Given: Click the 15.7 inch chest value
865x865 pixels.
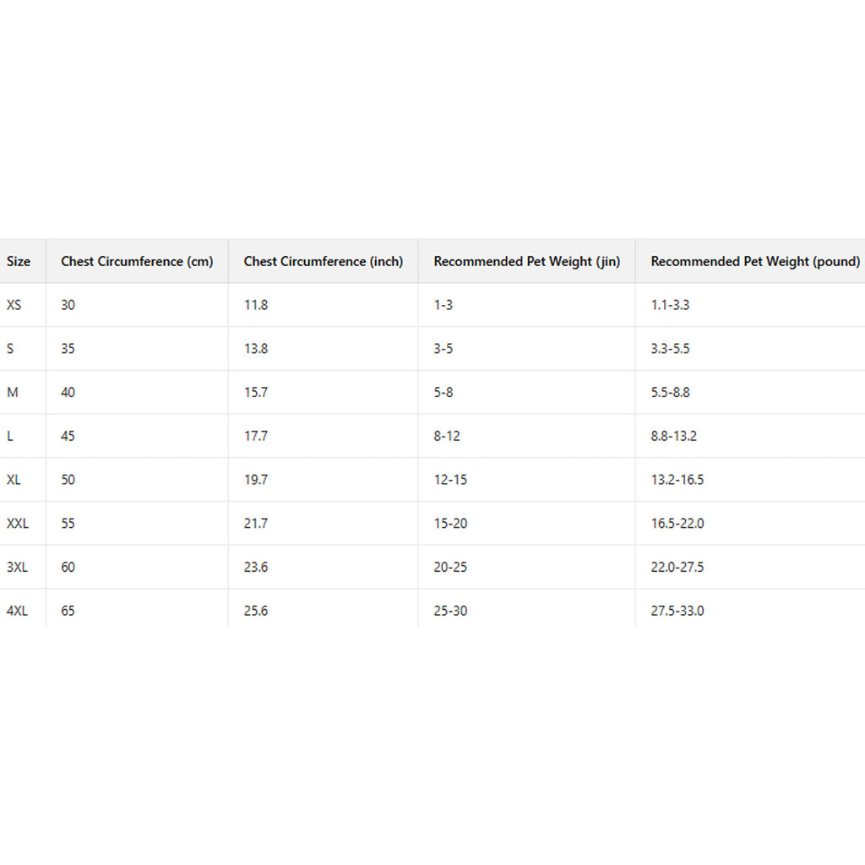Looking at the screenshot, I should [x=256, y=393].
